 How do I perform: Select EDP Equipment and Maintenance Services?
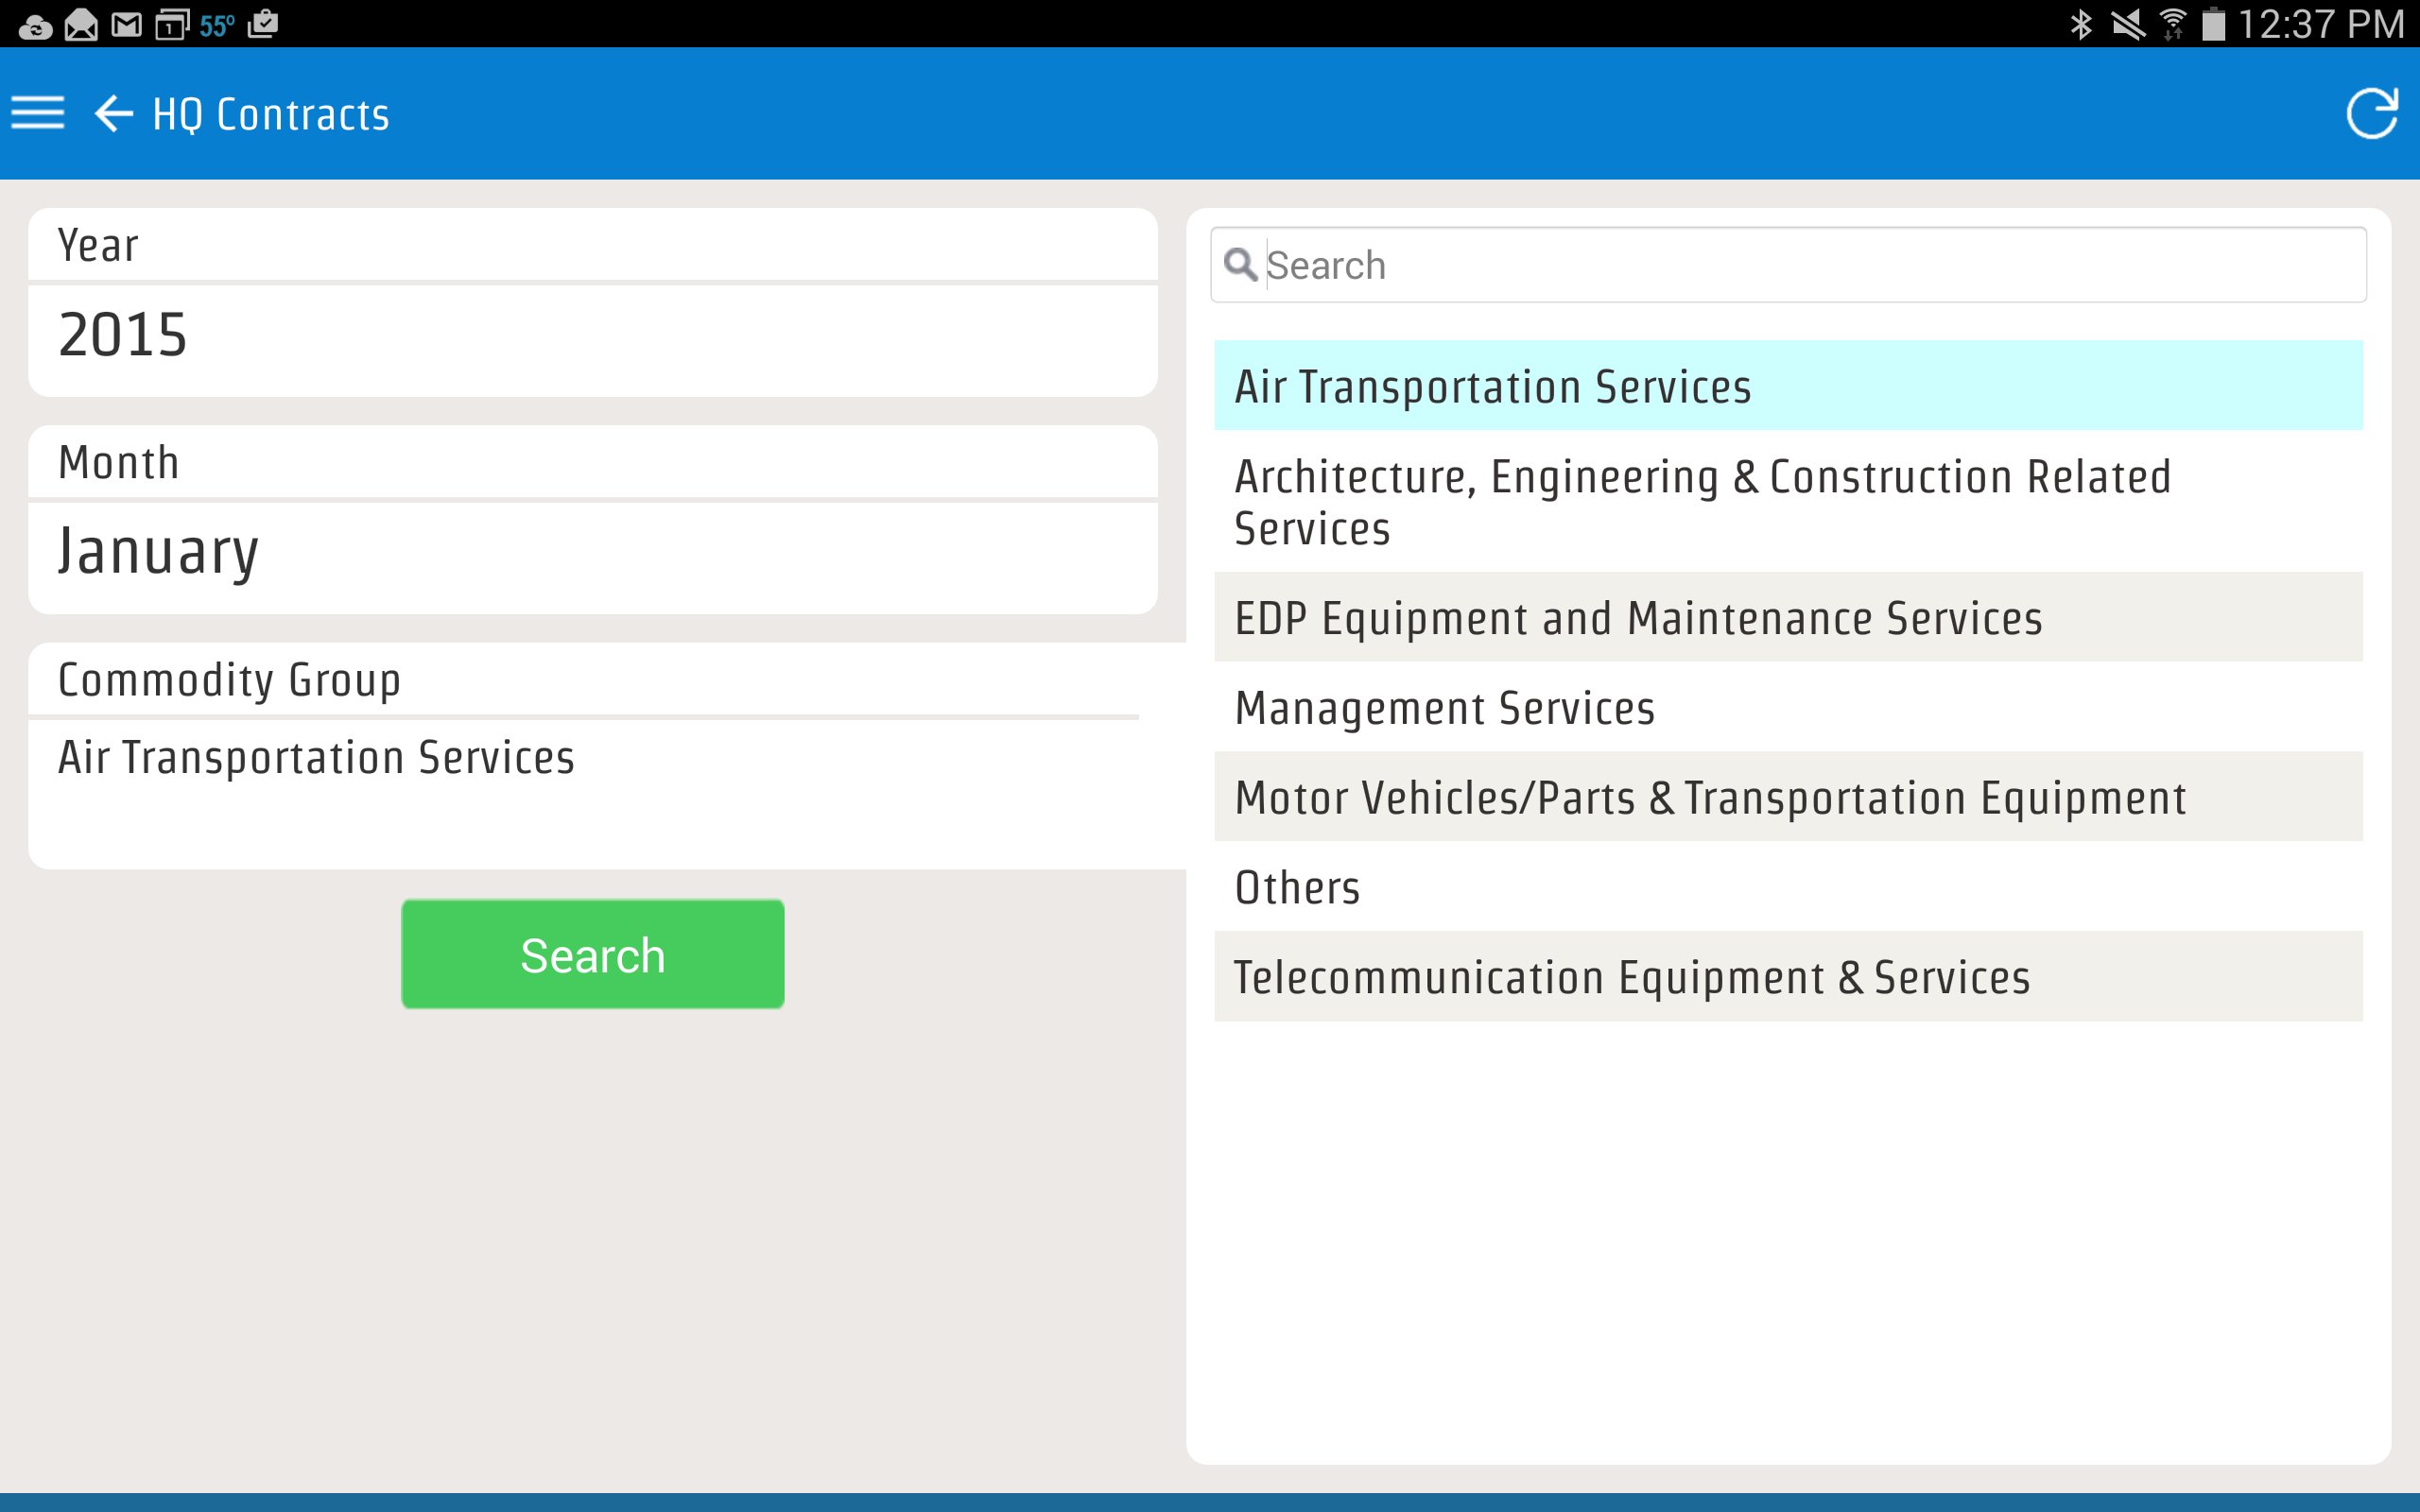tap(1787, 618)
